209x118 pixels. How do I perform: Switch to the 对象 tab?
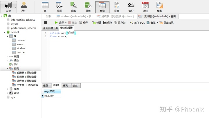pos(48,16)
